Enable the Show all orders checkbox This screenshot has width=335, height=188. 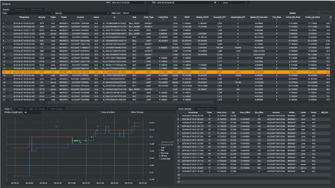point(100,112)
